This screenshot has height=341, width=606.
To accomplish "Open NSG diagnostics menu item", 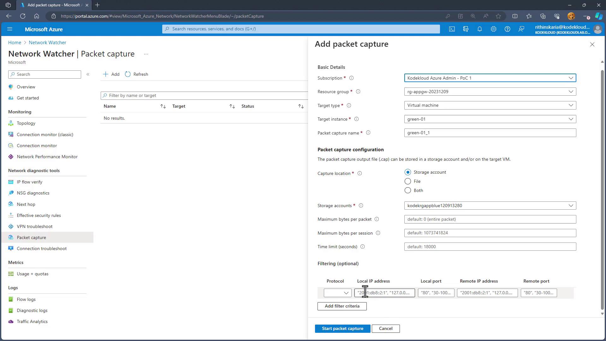I will point(33,193).
